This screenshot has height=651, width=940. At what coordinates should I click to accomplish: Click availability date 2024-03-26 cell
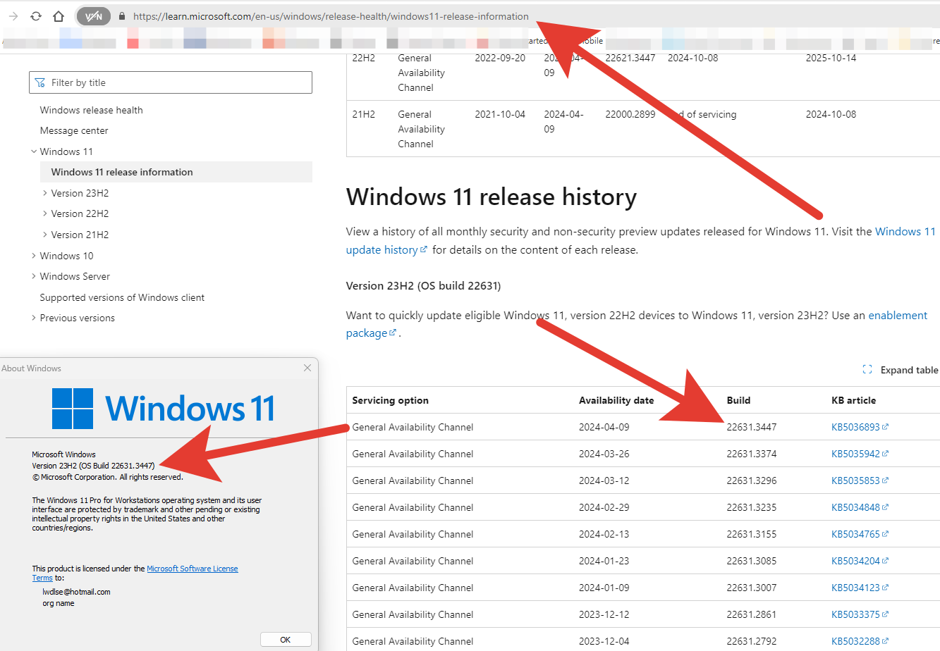point(604,454)
